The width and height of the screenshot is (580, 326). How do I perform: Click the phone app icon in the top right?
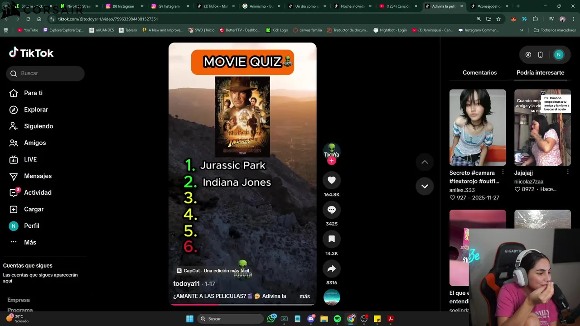click(540, 55)
